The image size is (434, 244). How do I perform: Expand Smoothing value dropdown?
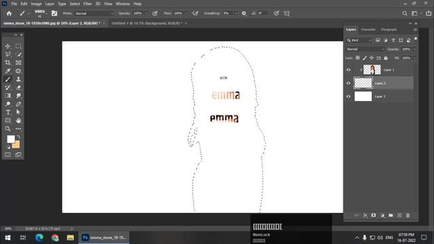coord(236,14)
